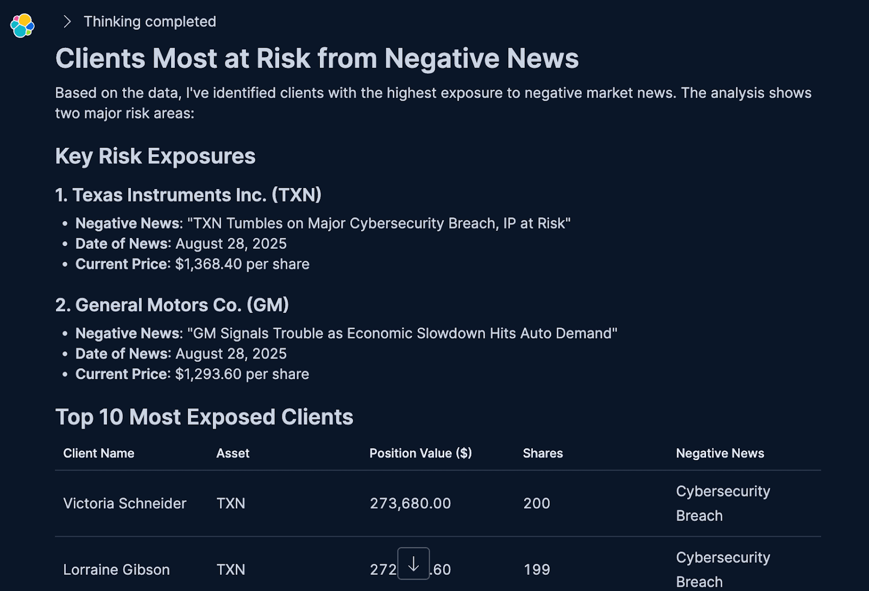Click the Asset column header

click(x=232, y=453)
